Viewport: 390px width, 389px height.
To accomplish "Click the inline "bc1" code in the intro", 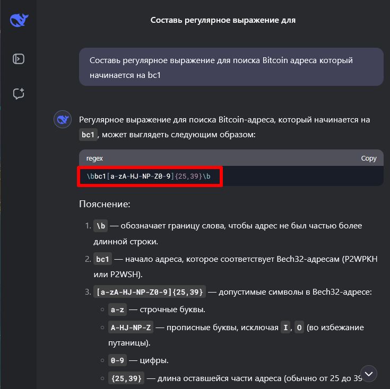I will point(88,135).
